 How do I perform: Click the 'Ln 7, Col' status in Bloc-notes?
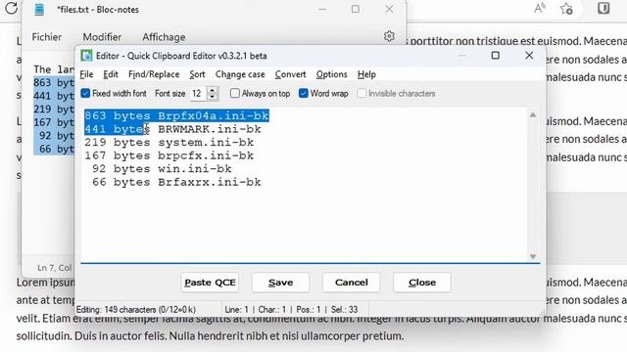pyautogui.click(x=55, y=268)
